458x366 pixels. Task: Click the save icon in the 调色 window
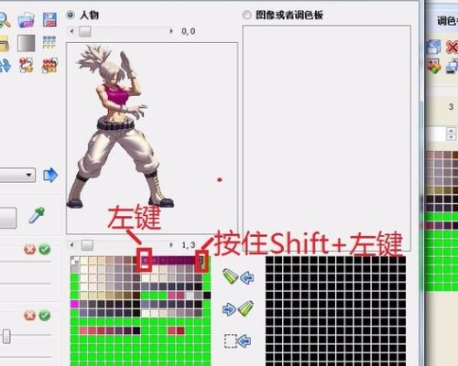coord(433,48)
